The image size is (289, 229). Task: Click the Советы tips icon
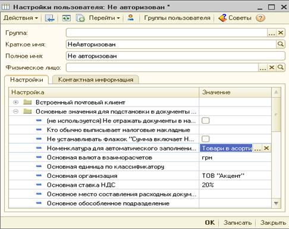[x=222, y=18]
